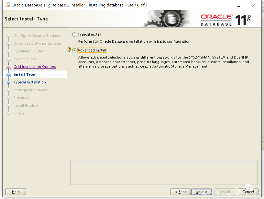Open the Typical Installation step link
The width and height of the screenshot is (264, 199).
pos(30,82)
